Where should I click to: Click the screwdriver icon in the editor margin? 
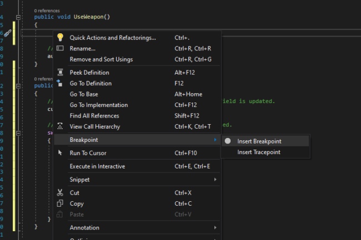(7, 33)
